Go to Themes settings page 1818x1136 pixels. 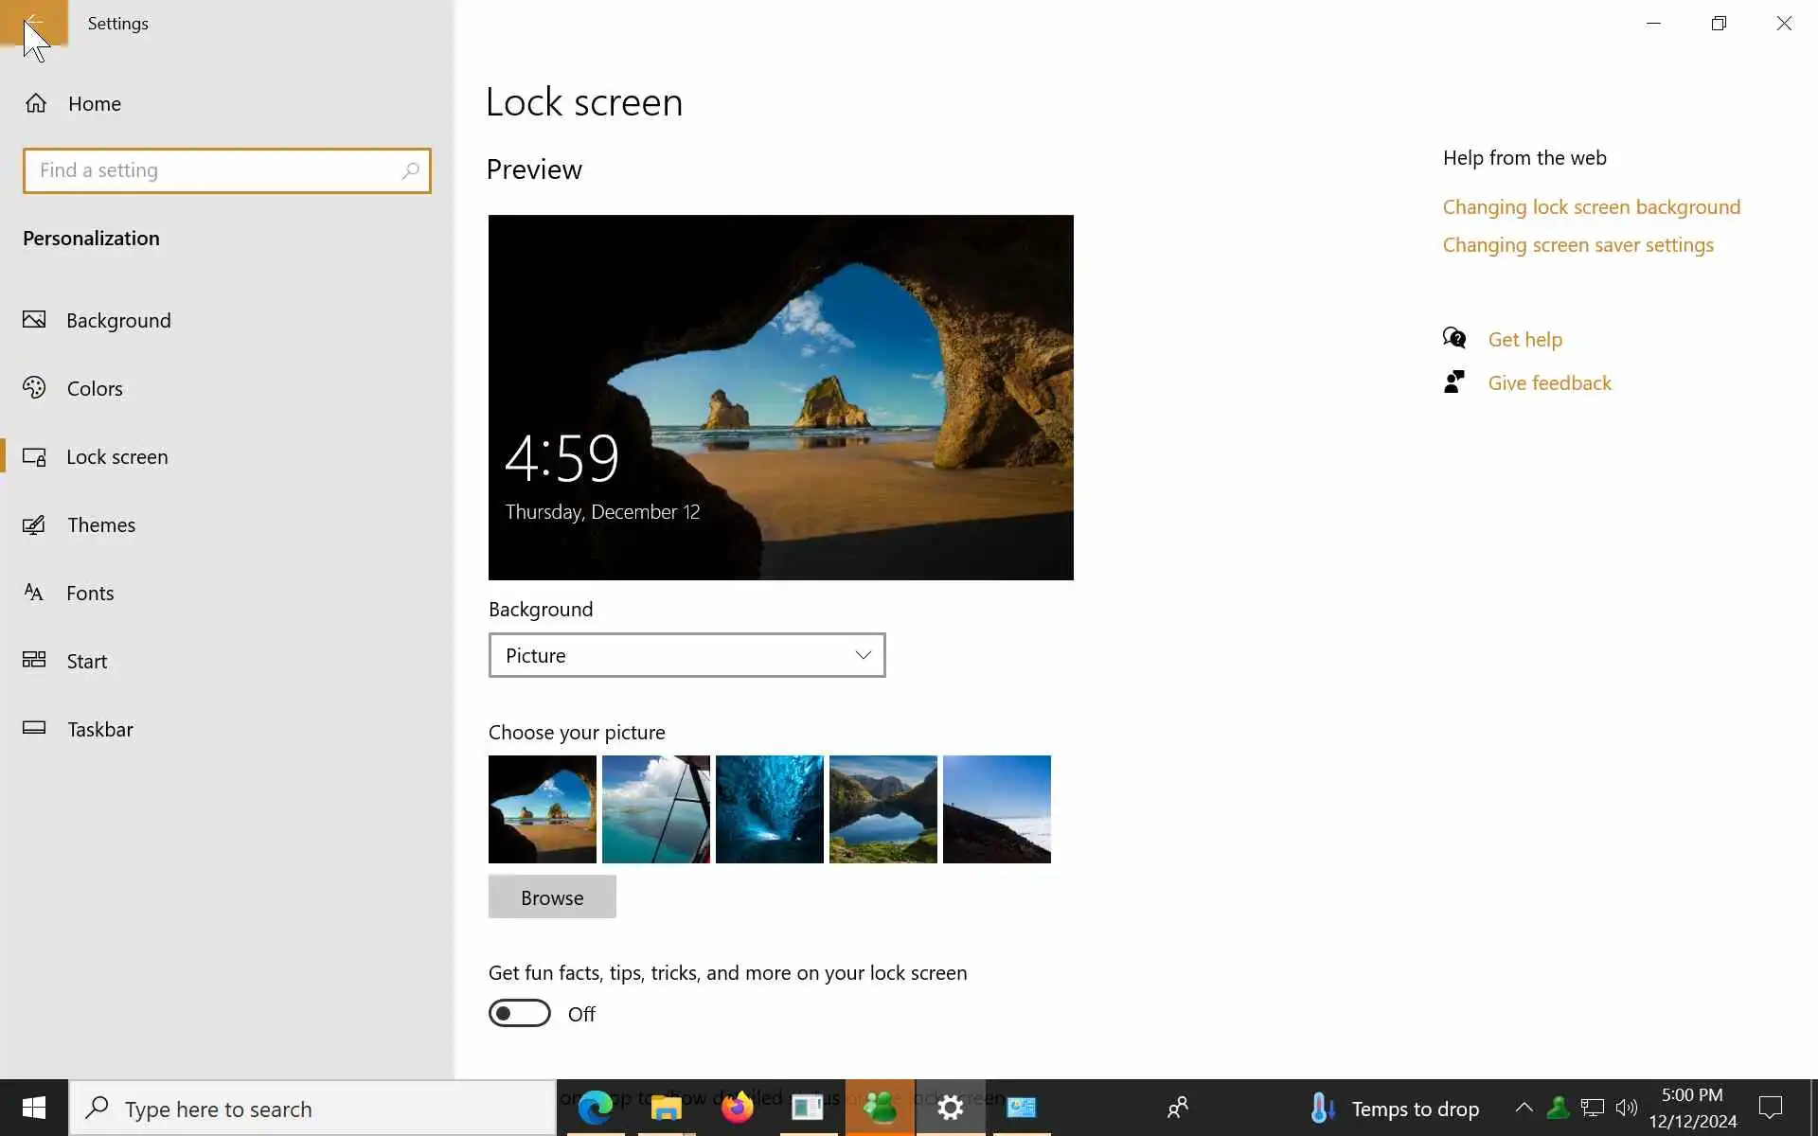(x=100, y=524)
